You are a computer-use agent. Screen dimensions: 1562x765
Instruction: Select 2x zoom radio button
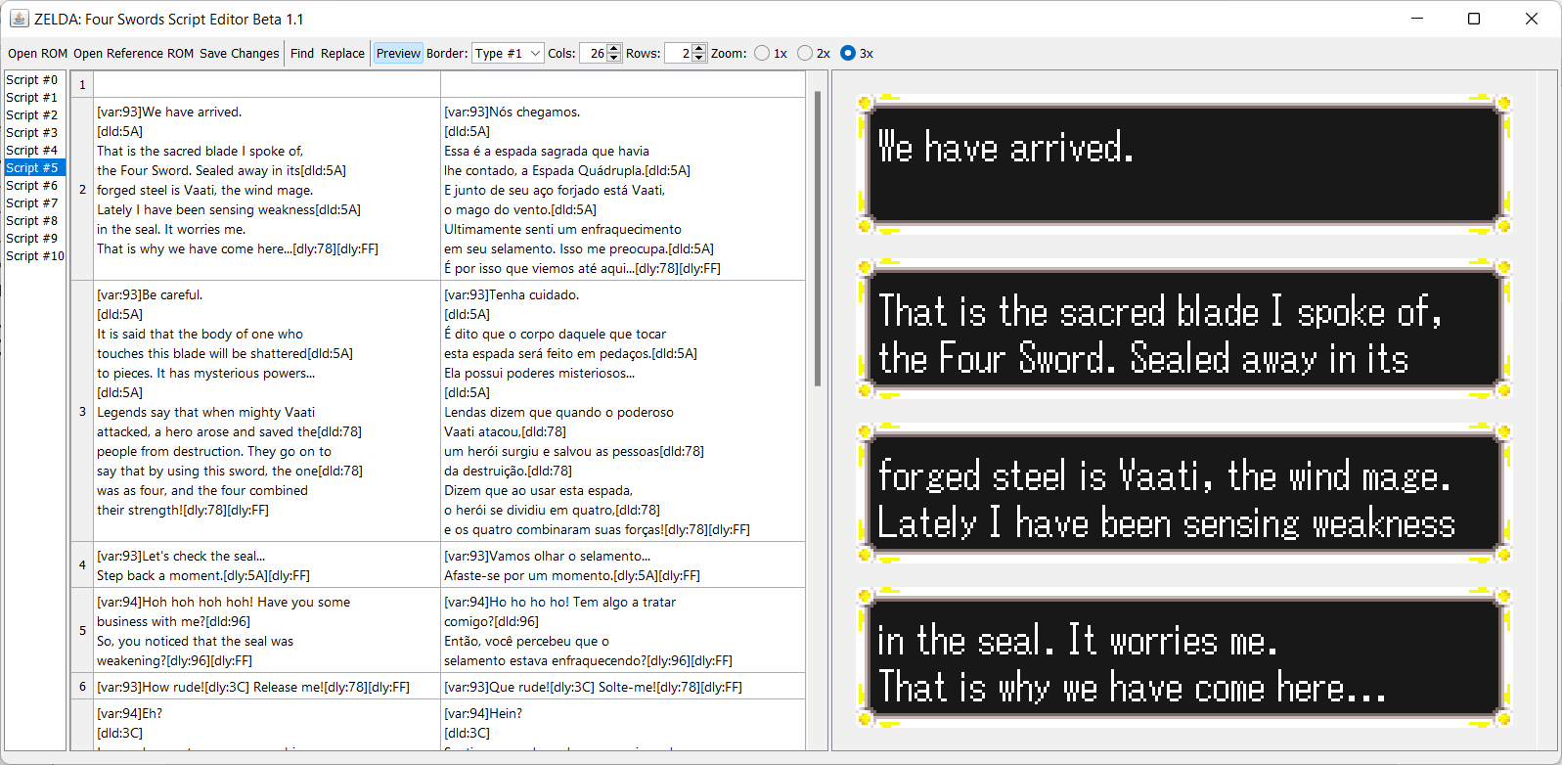tap(805, 53)
